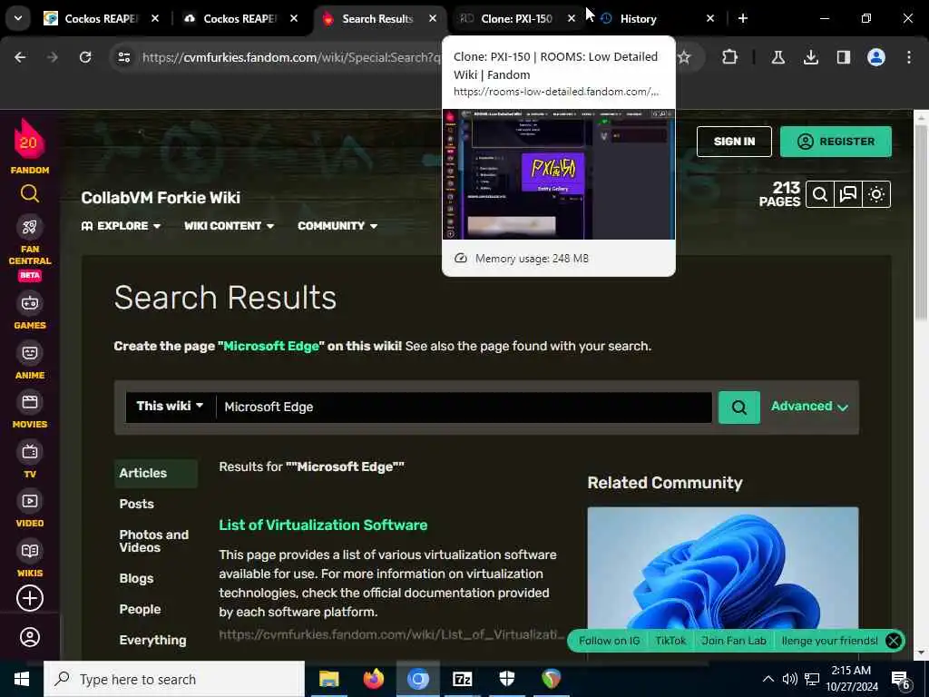Open the Chrome three-dot menu
The image size is (929, 697).
(909, 57)
